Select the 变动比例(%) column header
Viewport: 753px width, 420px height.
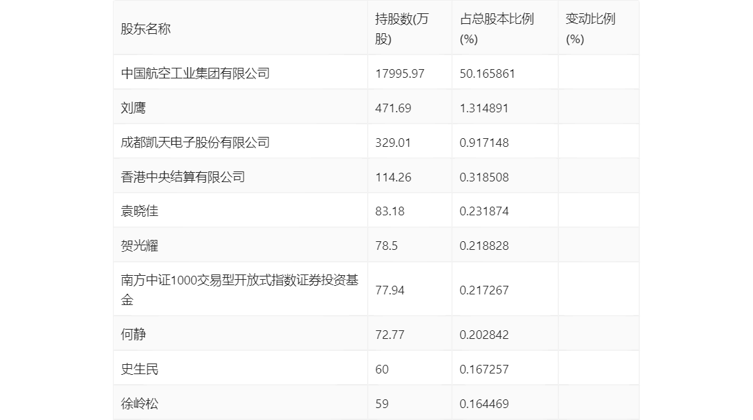click(x=590, y=29)
